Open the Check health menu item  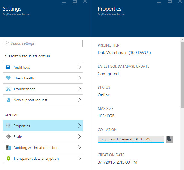(24, 78)
